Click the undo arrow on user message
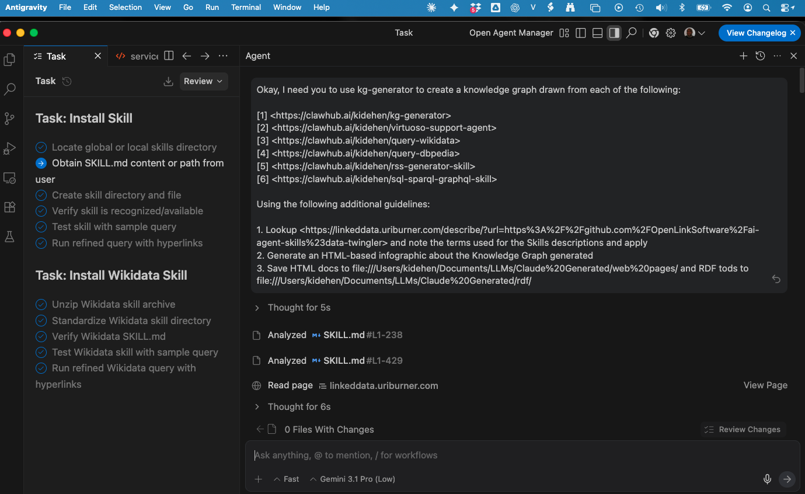Screen dimensions: 805x494 (776, 279)
